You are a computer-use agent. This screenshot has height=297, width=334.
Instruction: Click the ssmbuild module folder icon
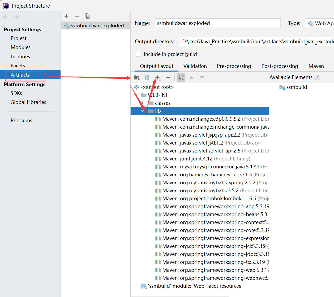point(282,87)
